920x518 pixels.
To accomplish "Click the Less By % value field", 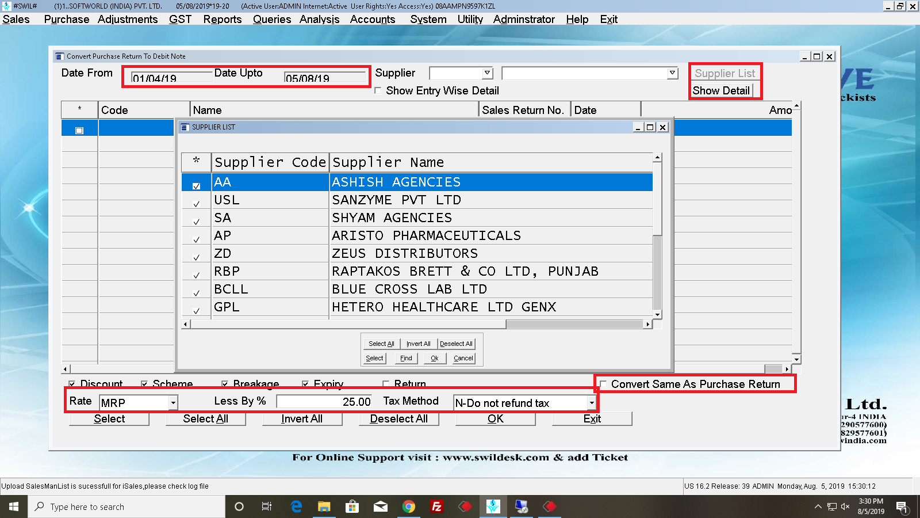I will (x=324, y=402).
